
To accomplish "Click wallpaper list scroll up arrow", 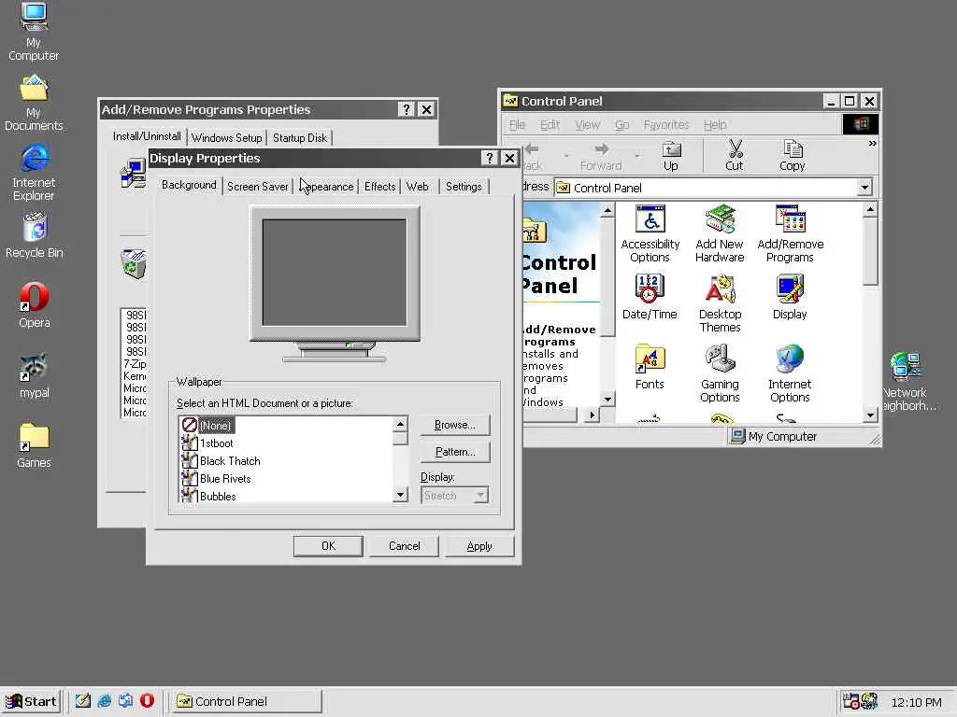I will [x=400, y=424].
